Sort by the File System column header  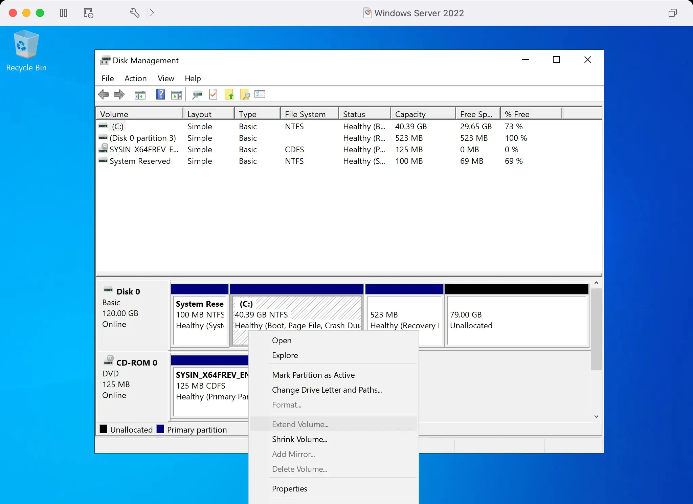(x=310, y=114)
